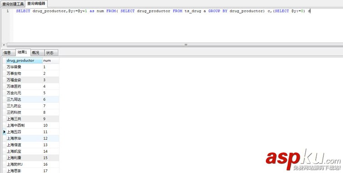This screenshot has width=343, height=173.
Task: Click num cell with value 10
Action: click(x=51, y=125)
